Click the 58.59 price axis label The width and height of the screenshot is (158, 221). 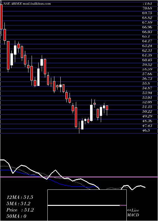(x=147, y=69)
